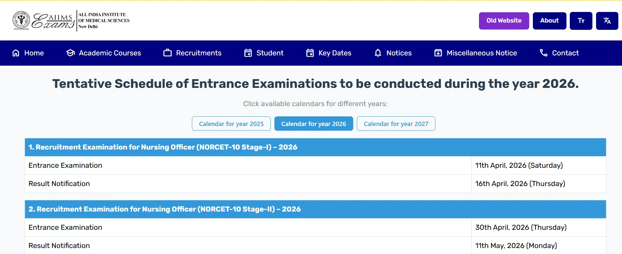The height and width of the screenshot is (254, 622).
Task: Go to Miscellaneous Notice menu
Action: (482, 53)
